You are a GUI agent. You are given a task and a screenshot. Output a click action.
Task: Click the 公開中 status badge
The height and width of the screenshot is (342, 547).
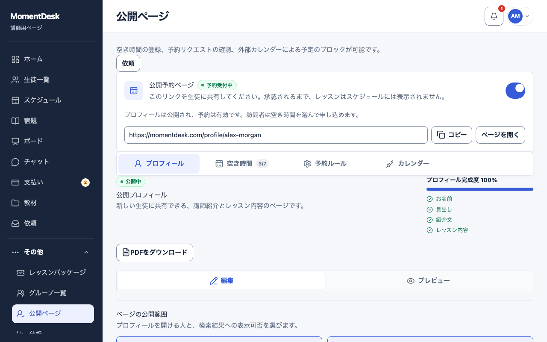pyautogui.click(x=131, y=182)
